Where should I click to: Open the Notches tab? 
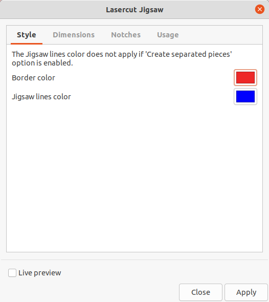126,35
